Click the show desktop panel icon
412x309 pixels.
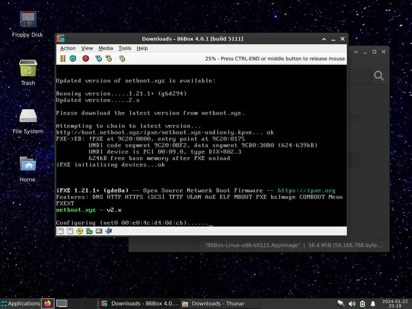(62, 303)
